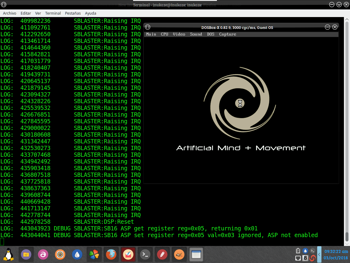
Task: Click log timestamp 409982236
Action: [36, 21]
